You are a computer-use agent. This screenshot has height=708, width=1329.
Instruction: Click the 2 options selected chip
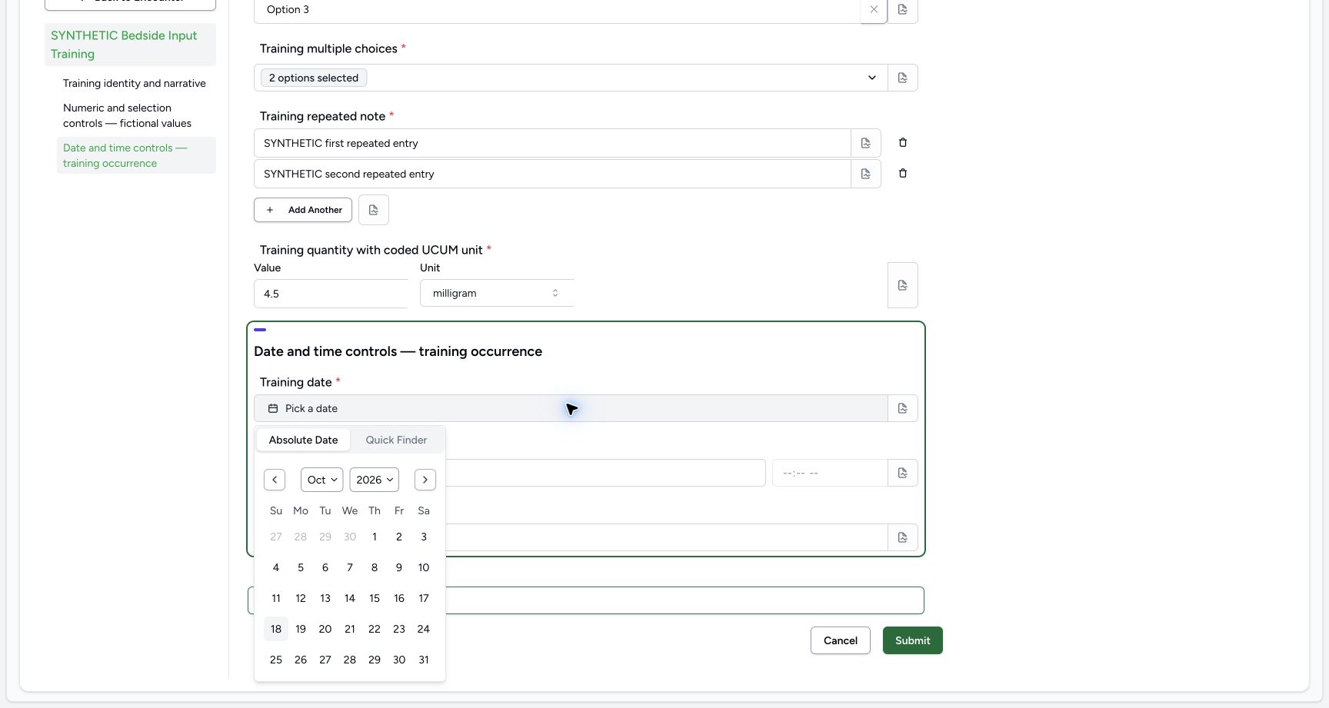(314, 78)
